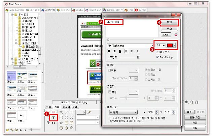Toggle underline text style in text dialog
Screen dimensions: 212x136
tap(120, 51)
